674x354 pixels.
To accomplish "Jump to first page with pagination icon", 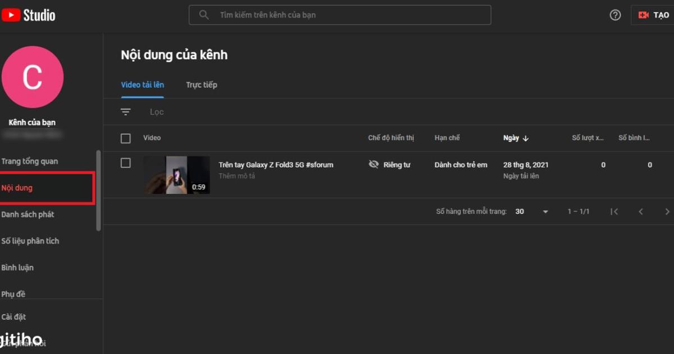I will (x=614, y=211).
